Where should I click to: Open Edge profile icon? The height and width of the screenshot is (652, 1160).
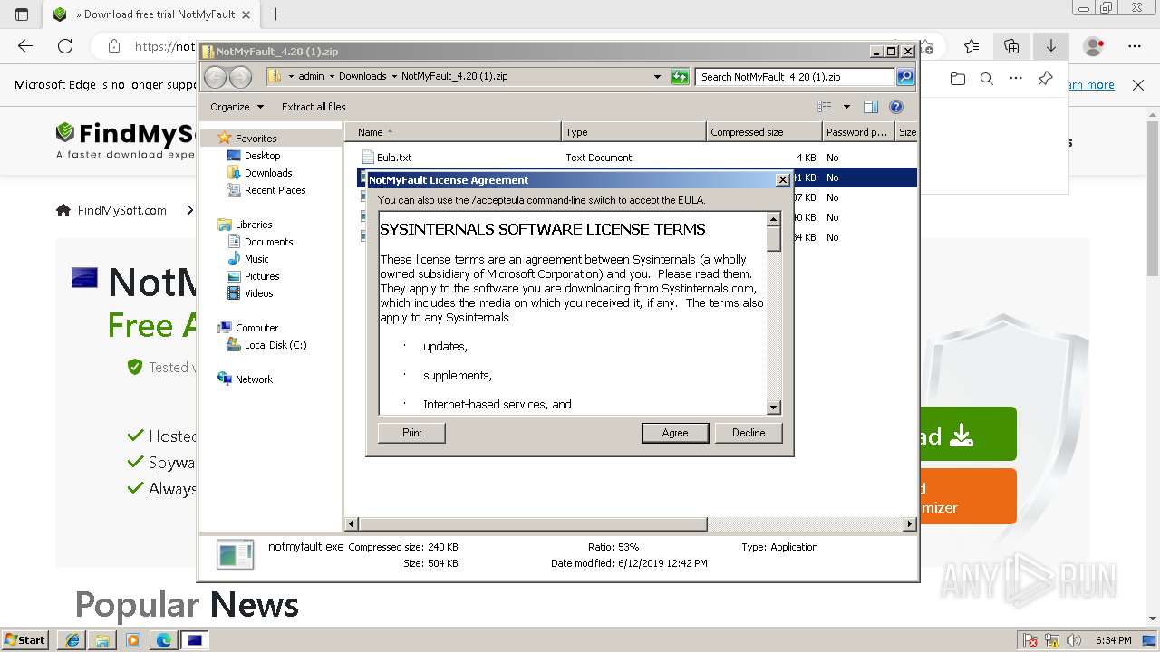click(x=1094, y=46)
